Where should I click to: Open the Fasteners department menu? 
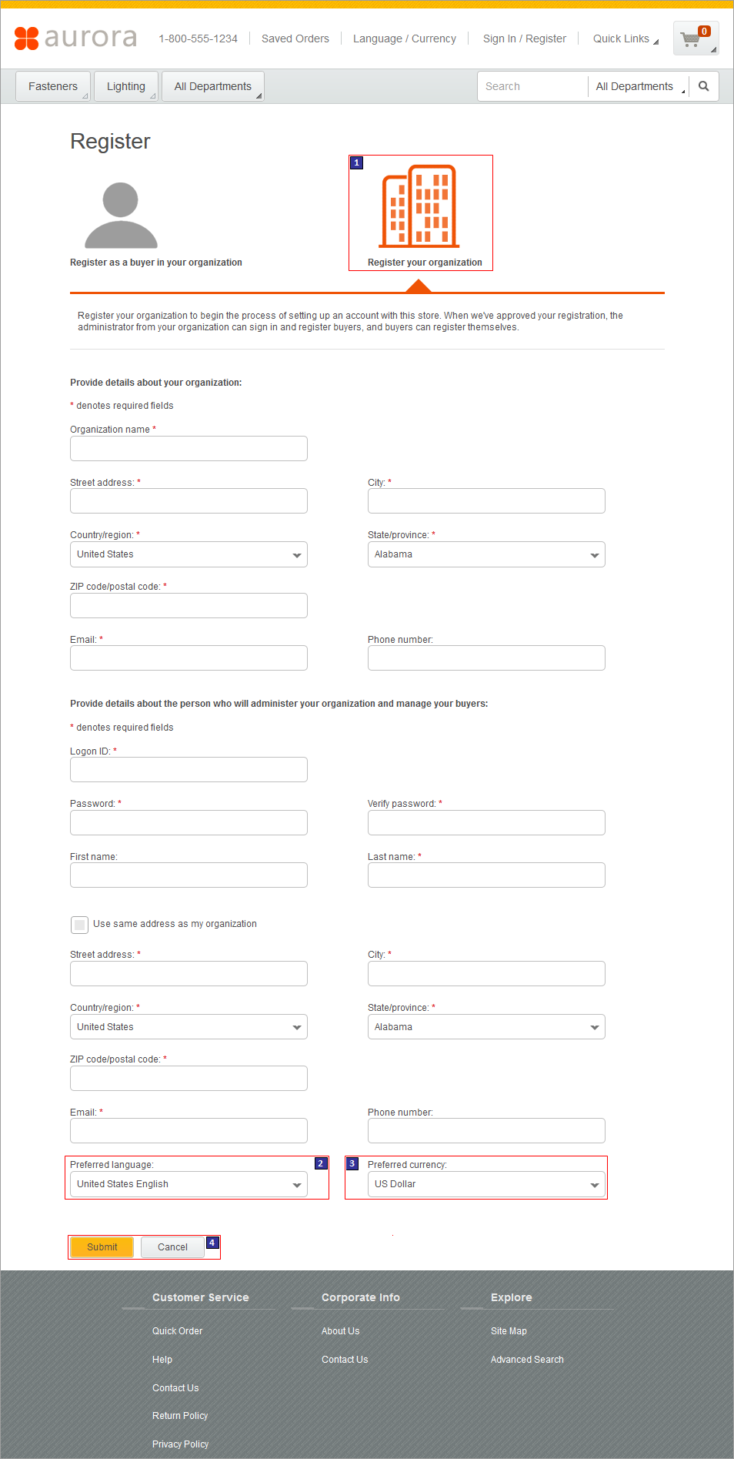[52, 85]
